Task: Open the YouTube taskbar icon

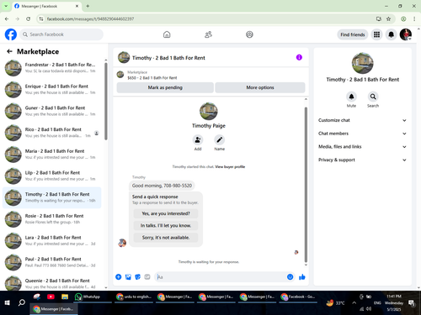Action: coord(51,297)
